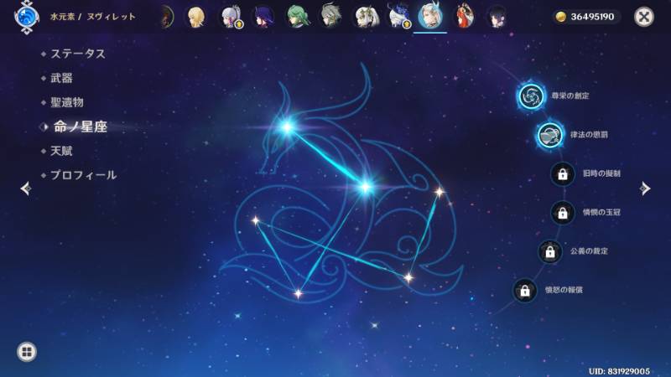The width and height of the screenshot is (671, 377).
Task: Select the locked 公義の裁定 constellation icon
Action: click(550, 252)
